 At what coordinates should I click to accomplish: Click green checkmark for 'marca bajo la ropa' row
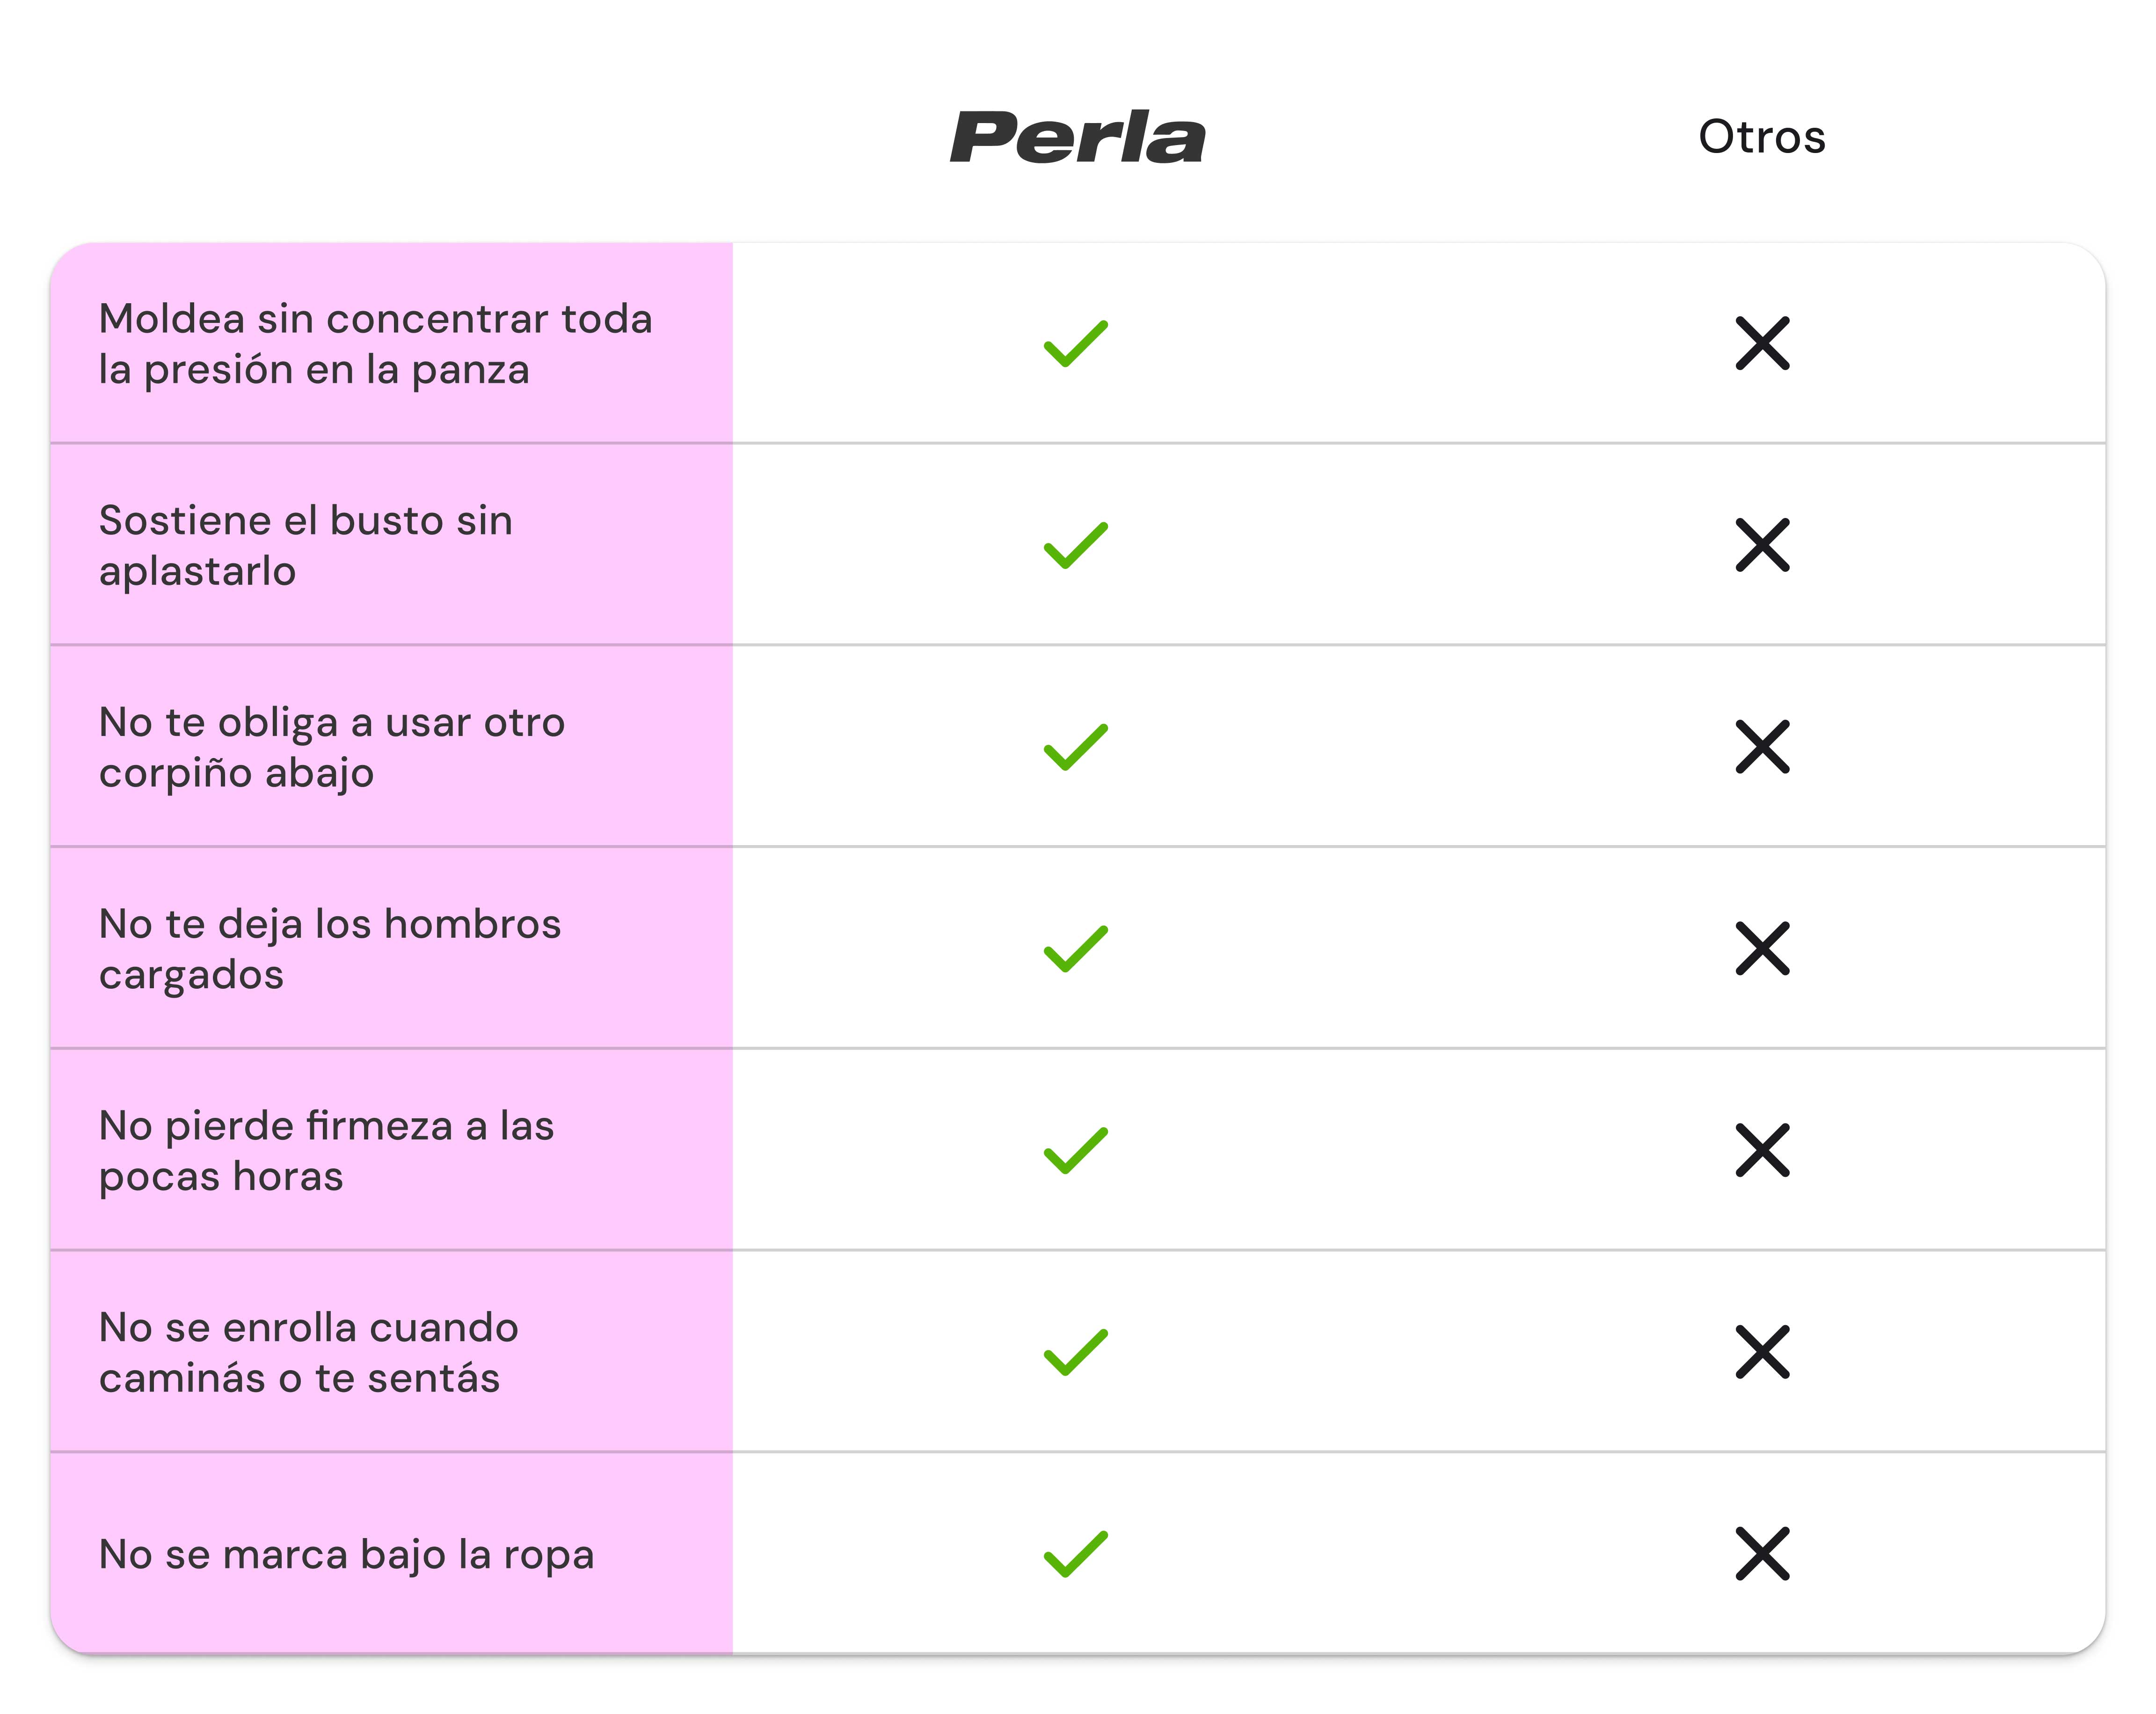(x=1075, y=1554)
